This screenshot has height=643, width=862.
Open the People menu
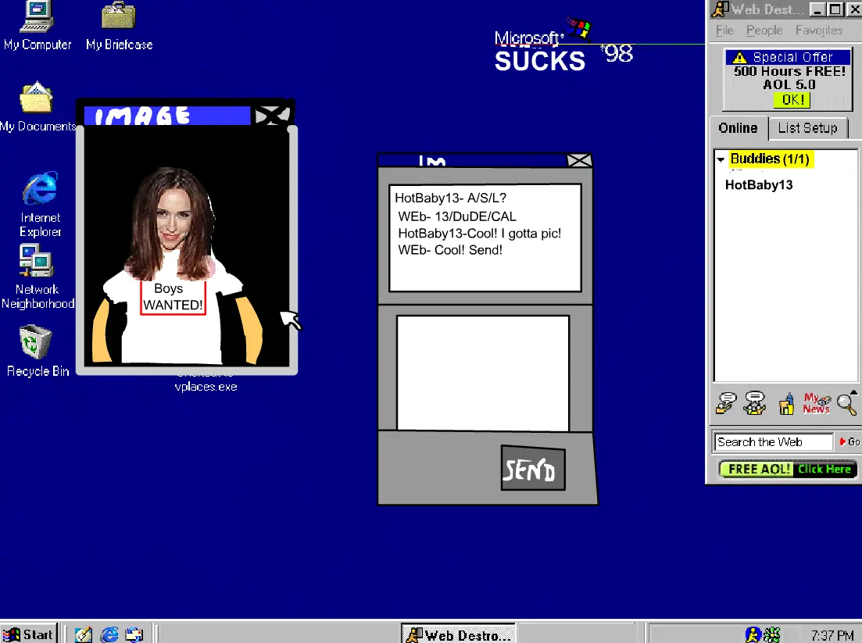[764, 30]
